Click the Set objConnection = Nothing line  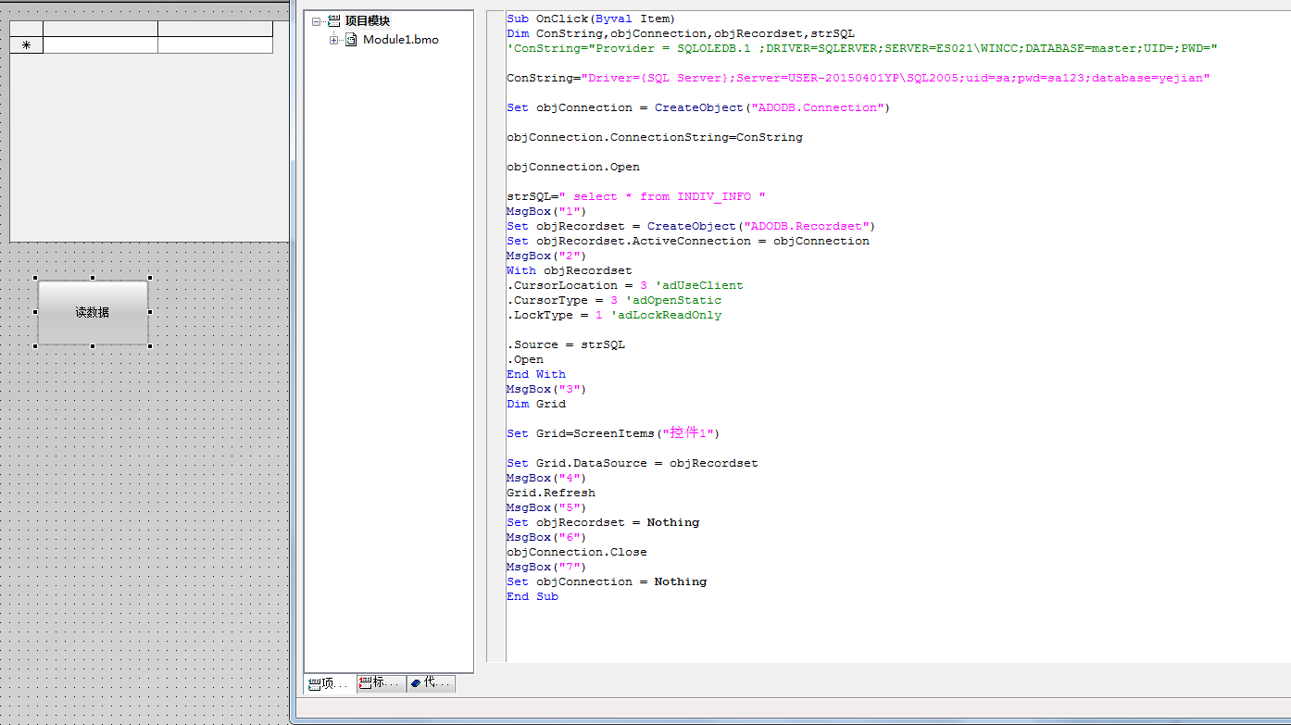(607, 581)
